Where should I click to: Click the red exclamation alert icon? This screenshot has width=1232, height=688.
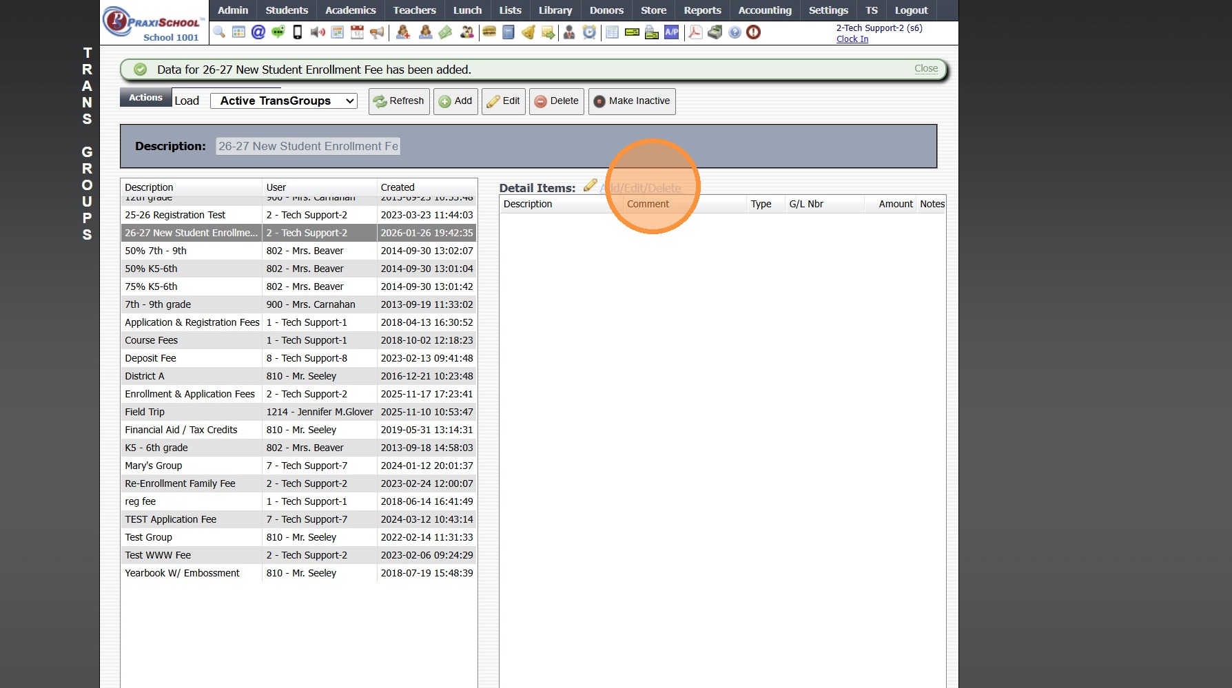click(754, 32)
